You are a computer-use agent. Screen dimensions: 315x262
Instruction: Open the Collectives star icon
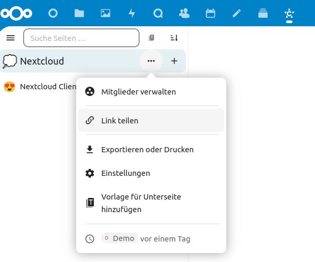click(289, 14)
